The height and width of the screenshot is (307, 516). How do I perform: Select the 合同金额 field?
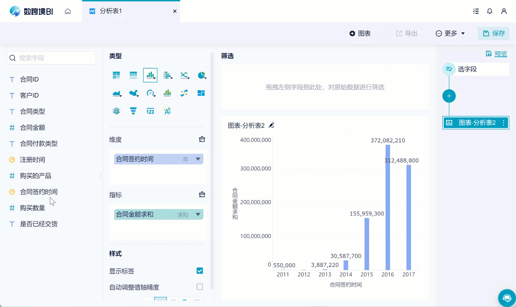[33, 127]
